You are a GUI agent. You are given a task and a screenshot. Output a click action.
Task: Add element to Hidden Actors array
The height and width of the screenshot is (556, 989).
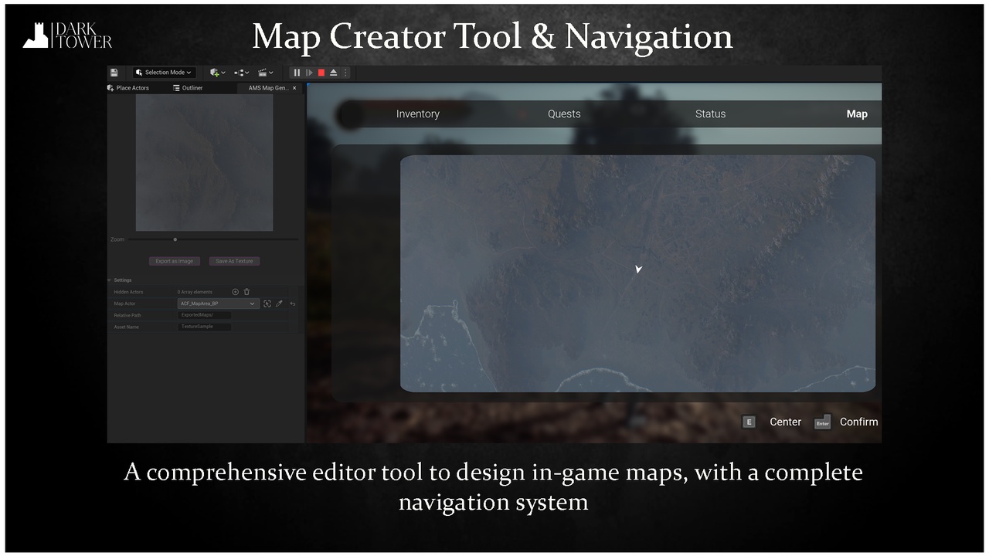[x=235, y=292]
